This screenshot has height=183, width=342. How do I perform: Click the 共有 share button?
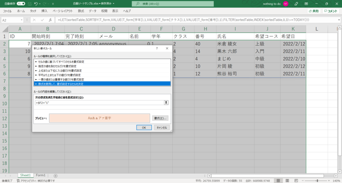coord(314,11)
